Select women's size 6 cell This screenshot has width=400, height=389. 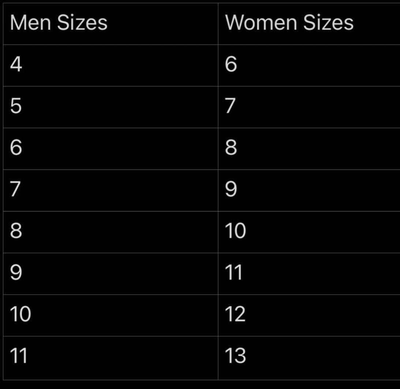231,65
